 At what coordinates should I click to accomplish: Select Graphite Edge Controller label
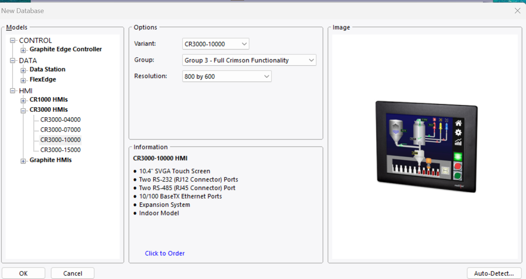click(x=66, y=49)
